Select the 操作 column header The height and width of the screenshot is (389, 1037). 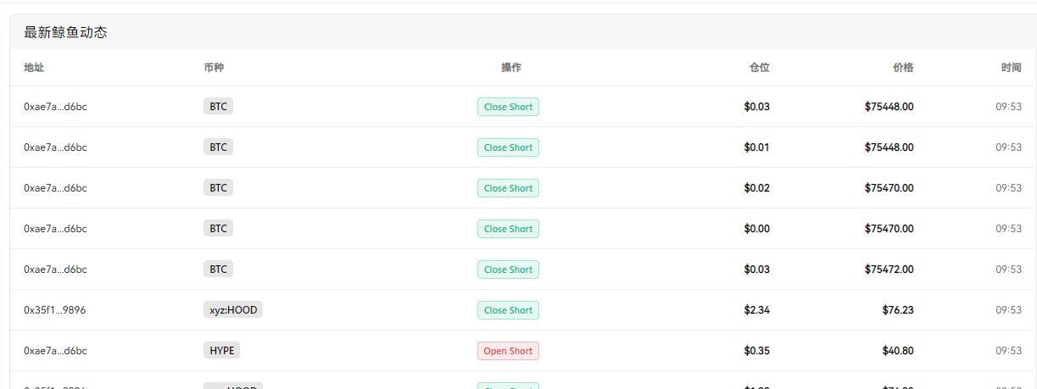point(510,68)
